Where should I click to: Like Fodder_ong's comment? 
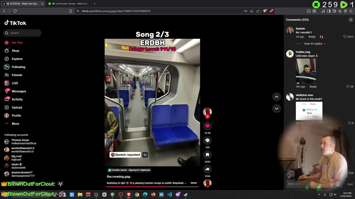click(348, 87)
